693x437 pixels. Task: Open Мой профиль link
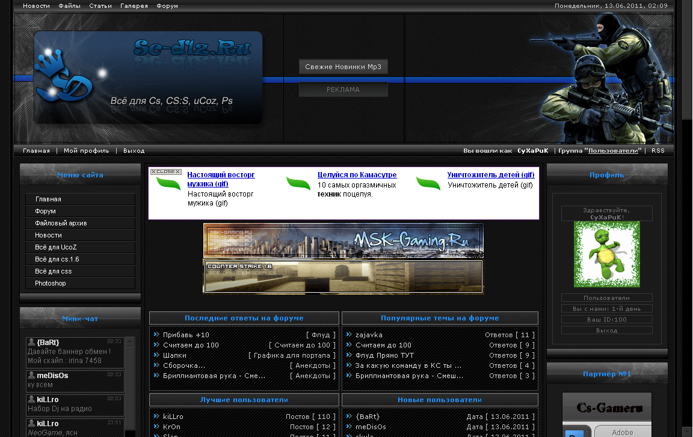(x=86, y=150)
